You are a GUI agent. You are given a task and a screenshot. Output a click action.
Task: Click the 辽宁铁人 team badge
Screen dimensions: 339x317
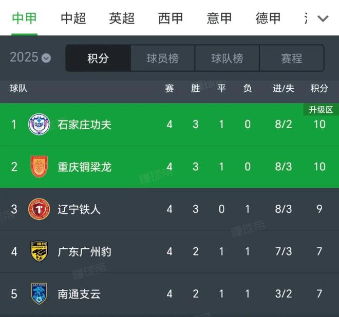coord(39,209)
